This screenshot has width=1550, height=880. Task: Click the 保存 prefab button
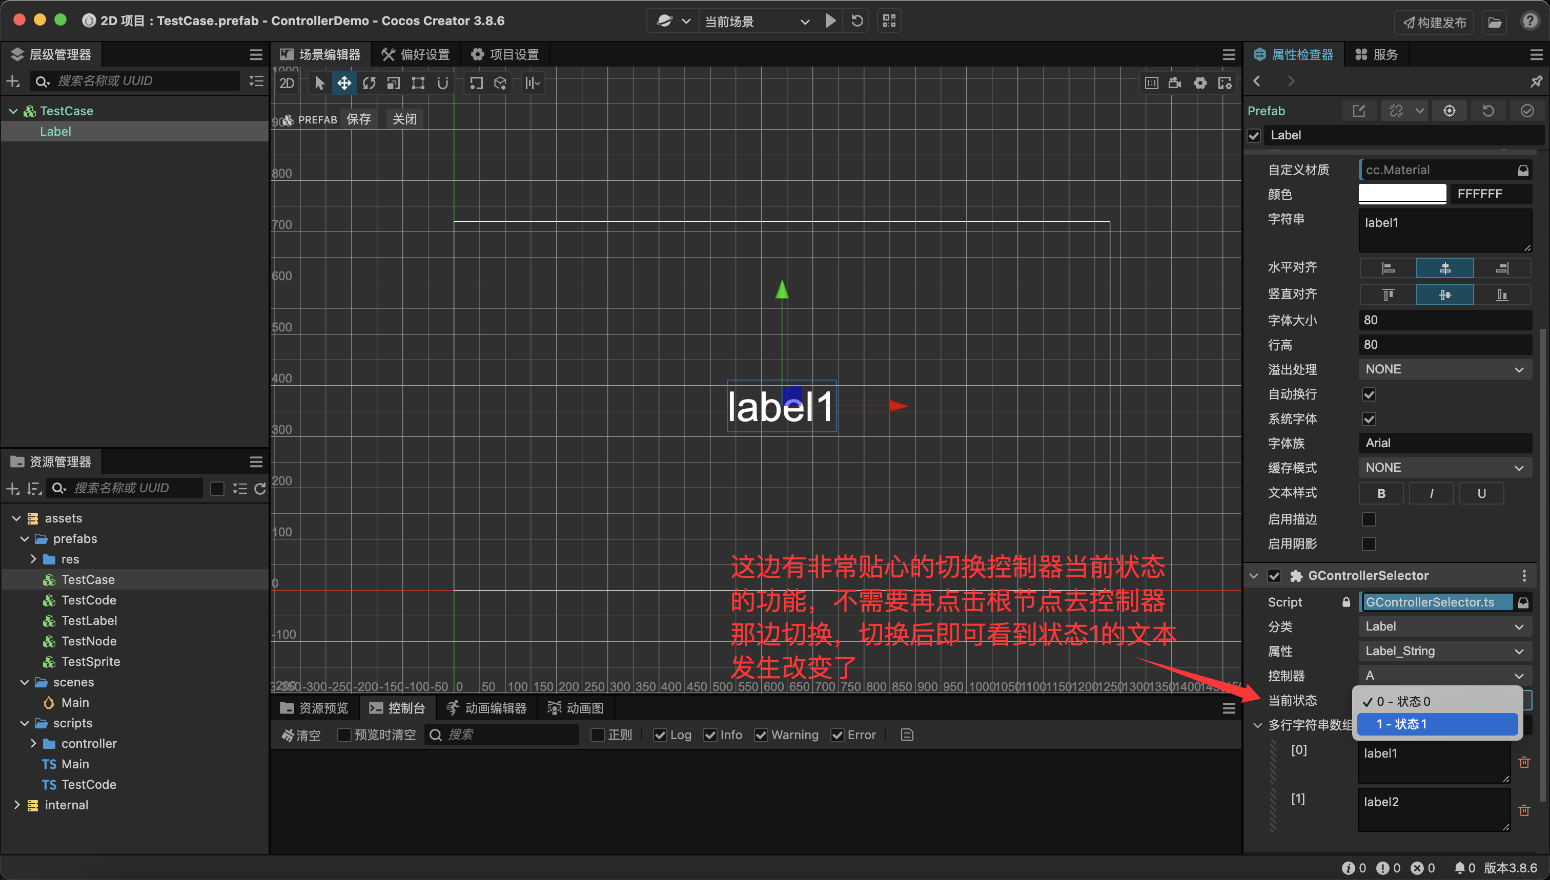pos(359,119)
